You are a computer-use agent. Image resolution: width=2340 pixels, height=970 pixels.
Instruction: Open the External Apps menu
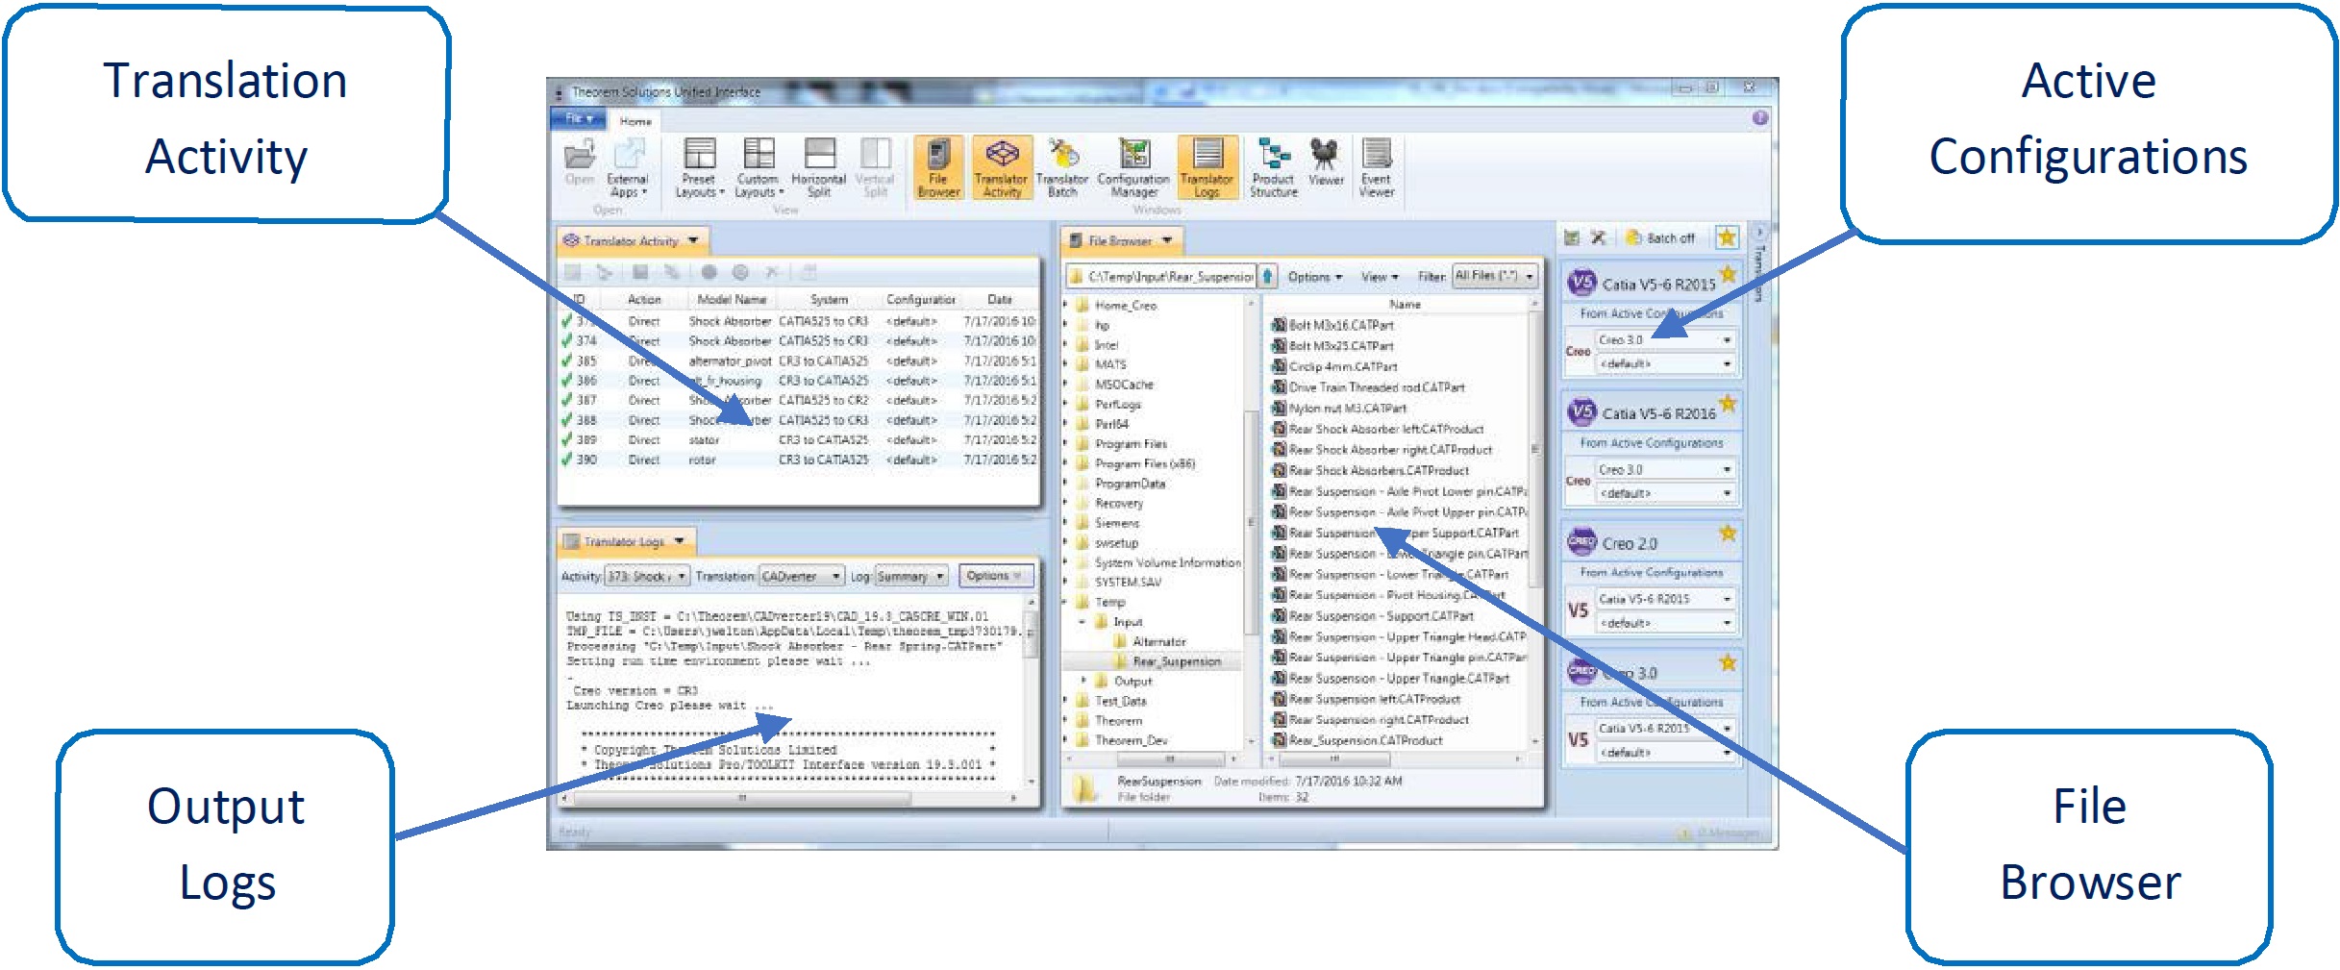(628, 167)
